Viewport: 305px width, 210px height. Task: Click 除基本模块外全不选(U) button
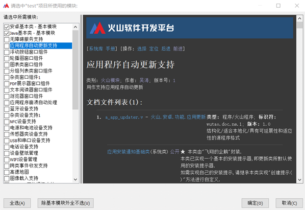(x=66, y=203)
